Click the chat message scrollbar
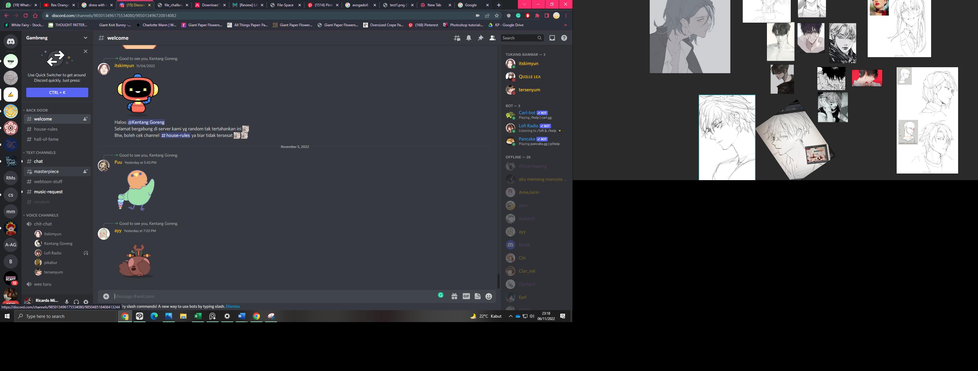 pyautogui.click(x=498, y=281)
